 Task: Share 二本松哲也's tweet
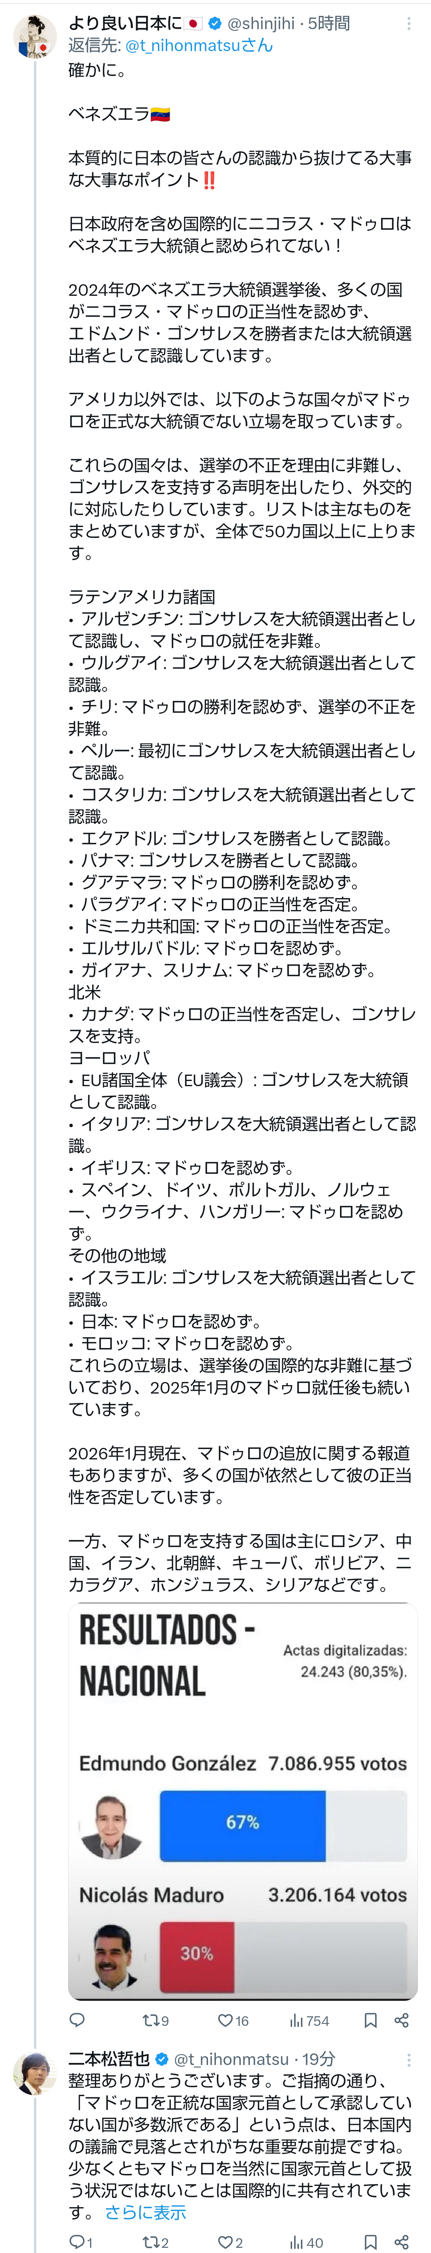tap(401, 2235)
